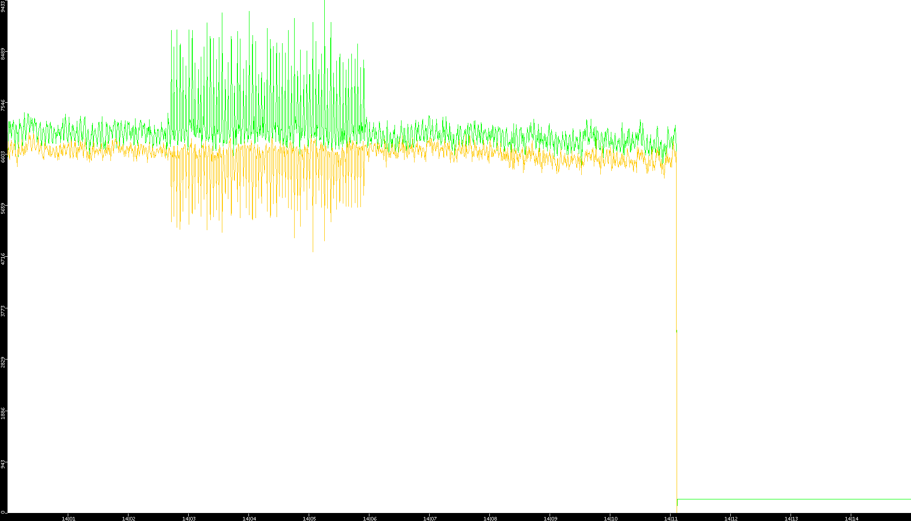Click the tallest green spike peak after 14:05
The height and width of the screenshot is (521, 911).
[325, 2]
